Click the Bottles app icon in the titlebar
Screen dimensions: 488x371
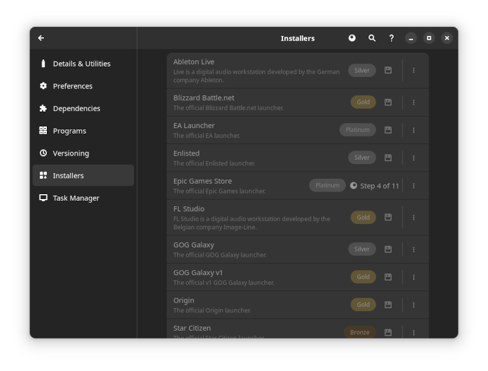pos(352,38)
